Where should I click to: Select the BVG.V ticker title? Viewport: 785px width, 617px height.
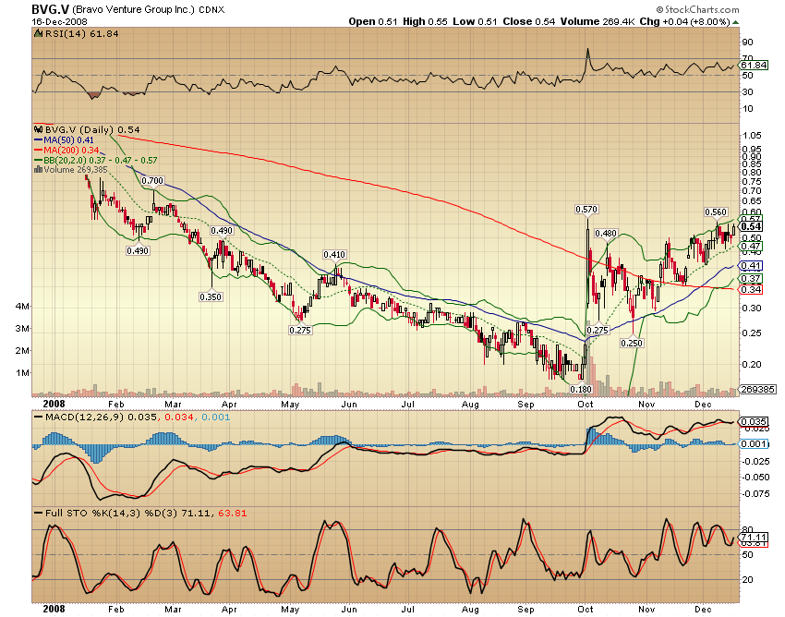pos(50,9)
